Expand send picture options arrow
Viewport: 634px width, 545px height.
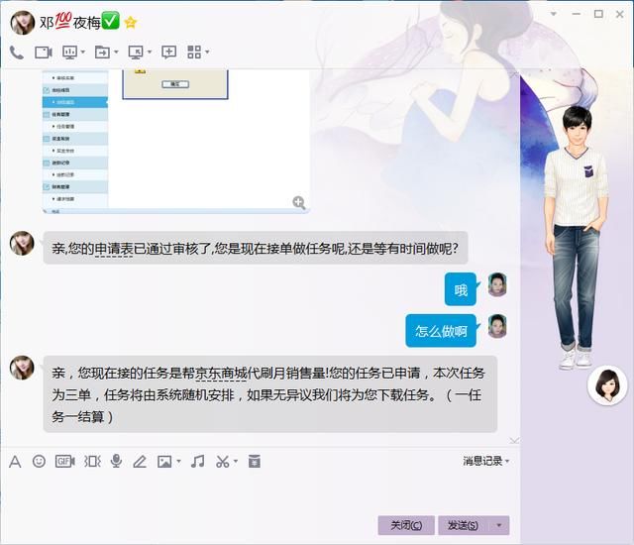pyautogui.click(x=178, y=461)
